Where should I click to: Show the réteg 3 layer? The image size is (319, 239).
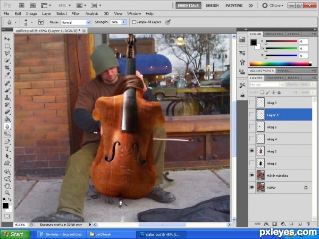(252, 103)
